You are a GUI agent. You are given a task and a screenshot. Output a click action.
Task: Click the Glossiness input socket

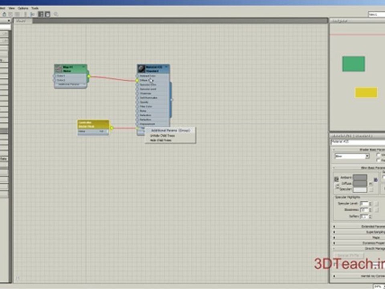click(x=137, y=94)
